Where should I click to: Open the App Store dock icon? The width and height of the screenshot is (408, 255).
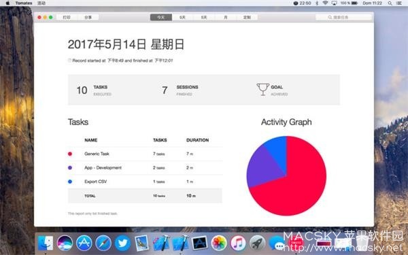[84, 243]
